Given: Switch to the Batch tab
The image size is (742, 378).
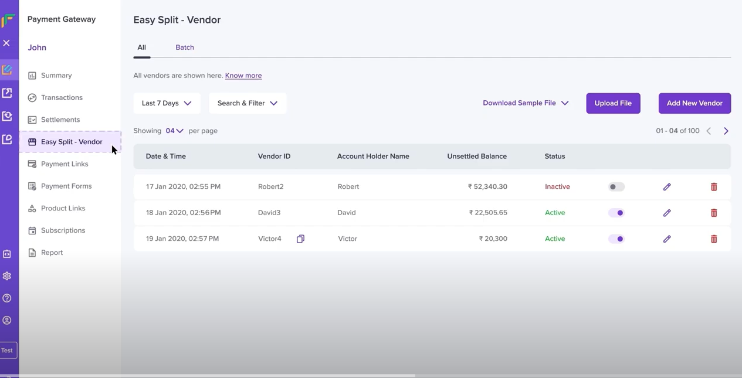Looking at the screenshot, I should pos(185,47).
